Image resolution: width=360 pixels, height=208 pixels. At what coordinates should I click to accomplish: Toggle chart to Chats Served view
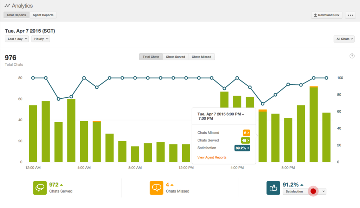point(175,57)
